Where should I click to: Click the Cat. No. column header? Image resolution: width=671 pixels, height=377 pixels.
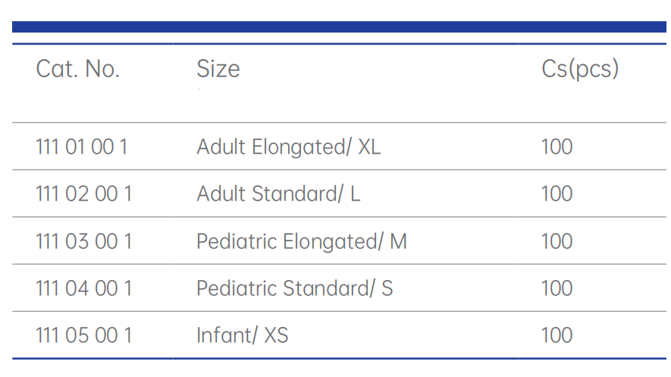[78, 70]
